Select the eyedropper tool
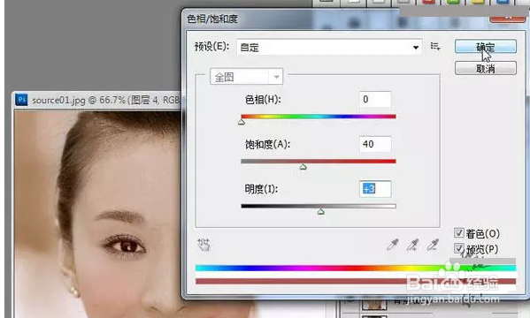This screenshot has height=318, width=530. point(393,245)
